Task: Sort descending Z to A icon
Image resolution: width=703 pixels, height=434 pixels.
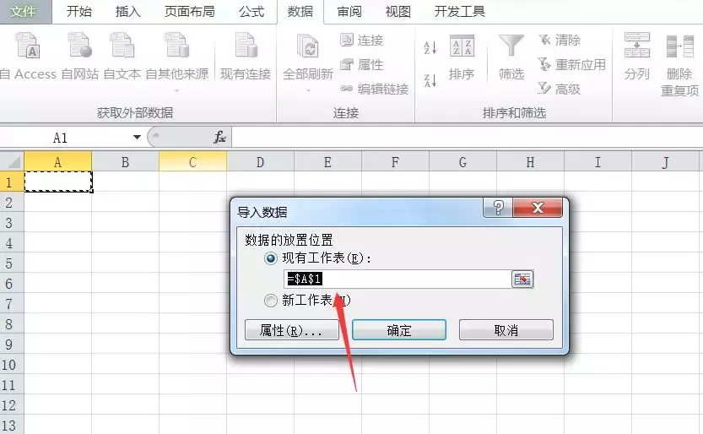Action: point(430,80)
